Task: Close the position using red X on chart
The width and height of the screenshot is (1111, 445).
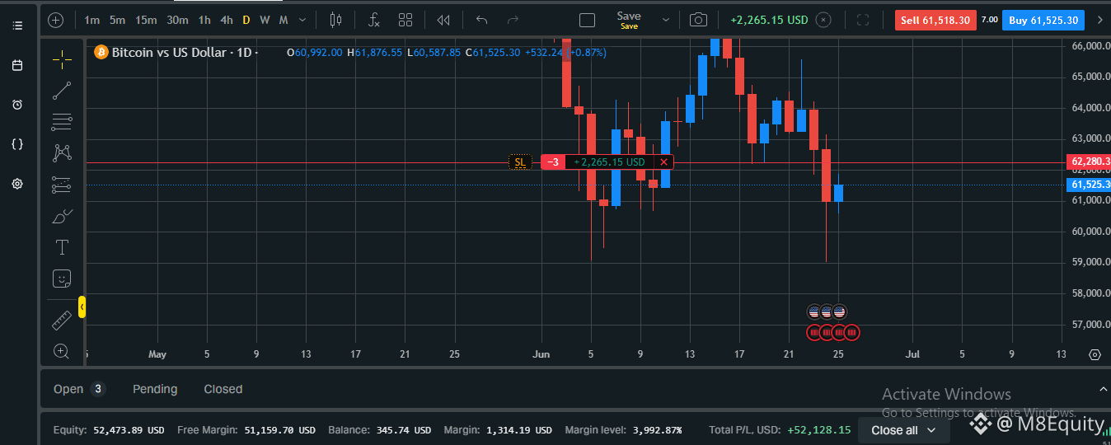Action: tap(663, 162)
